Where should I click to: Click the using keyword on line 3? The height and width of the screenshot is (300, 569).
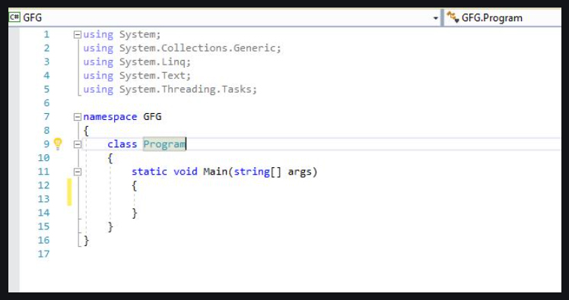[98, 62]
